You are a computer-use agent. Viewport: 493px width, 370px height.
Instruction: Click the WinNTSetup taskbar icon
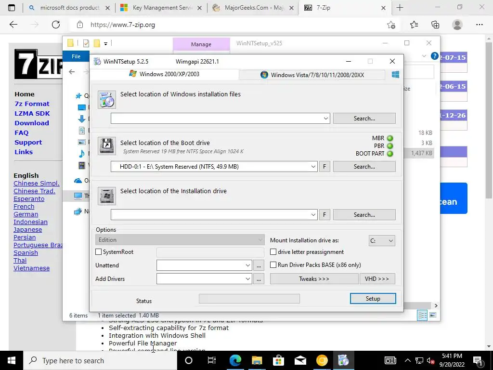343,360
